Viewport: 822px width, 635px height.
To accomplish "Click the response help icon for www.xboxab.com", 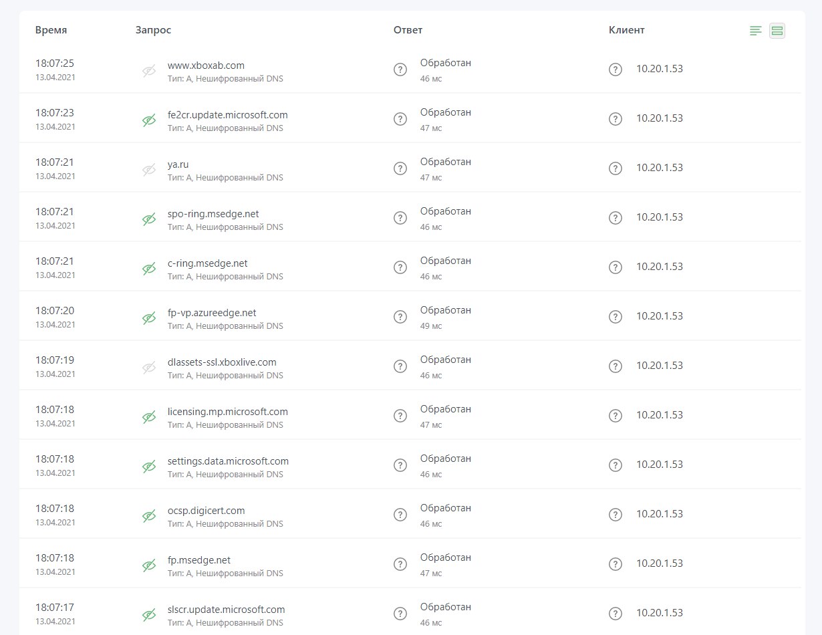I will tap(400, 70).
